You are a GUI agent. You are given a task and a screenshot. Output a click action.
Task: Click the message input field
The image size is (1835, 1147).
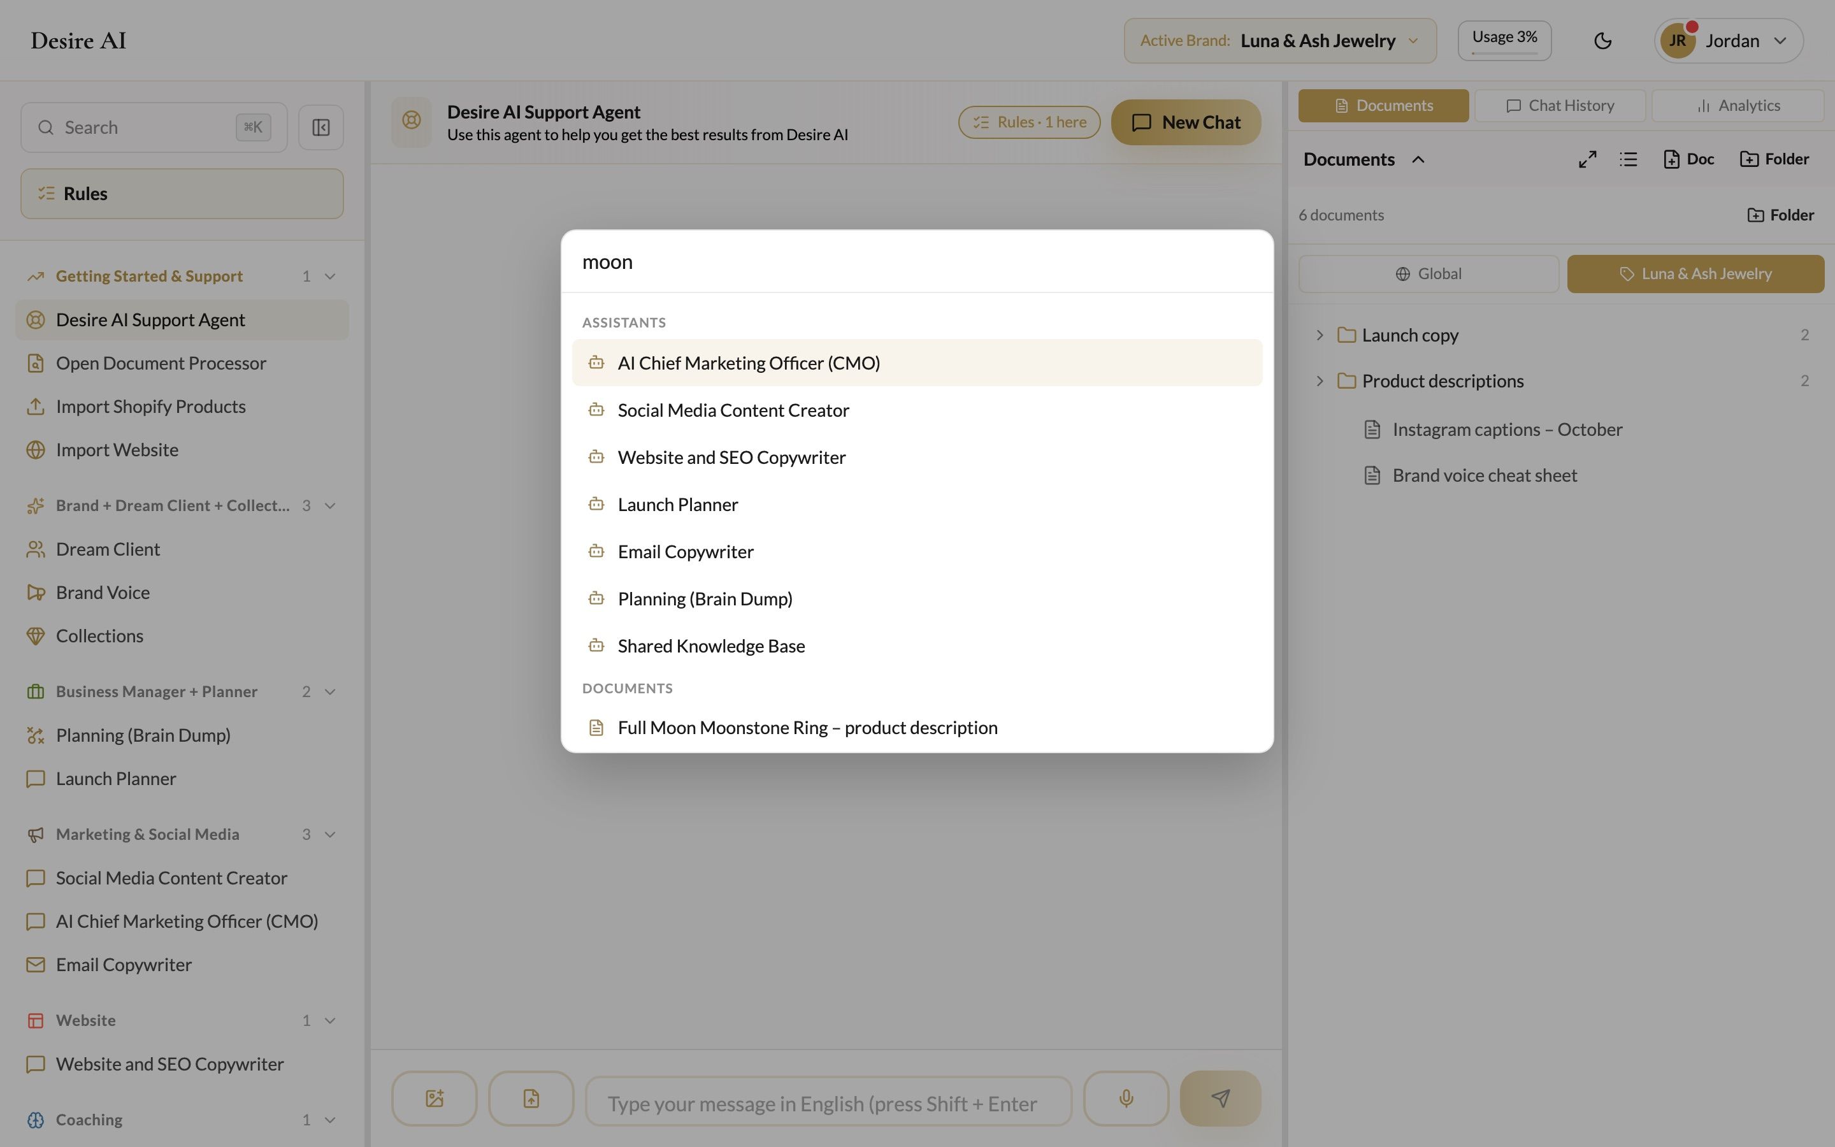pos(828,1103)
